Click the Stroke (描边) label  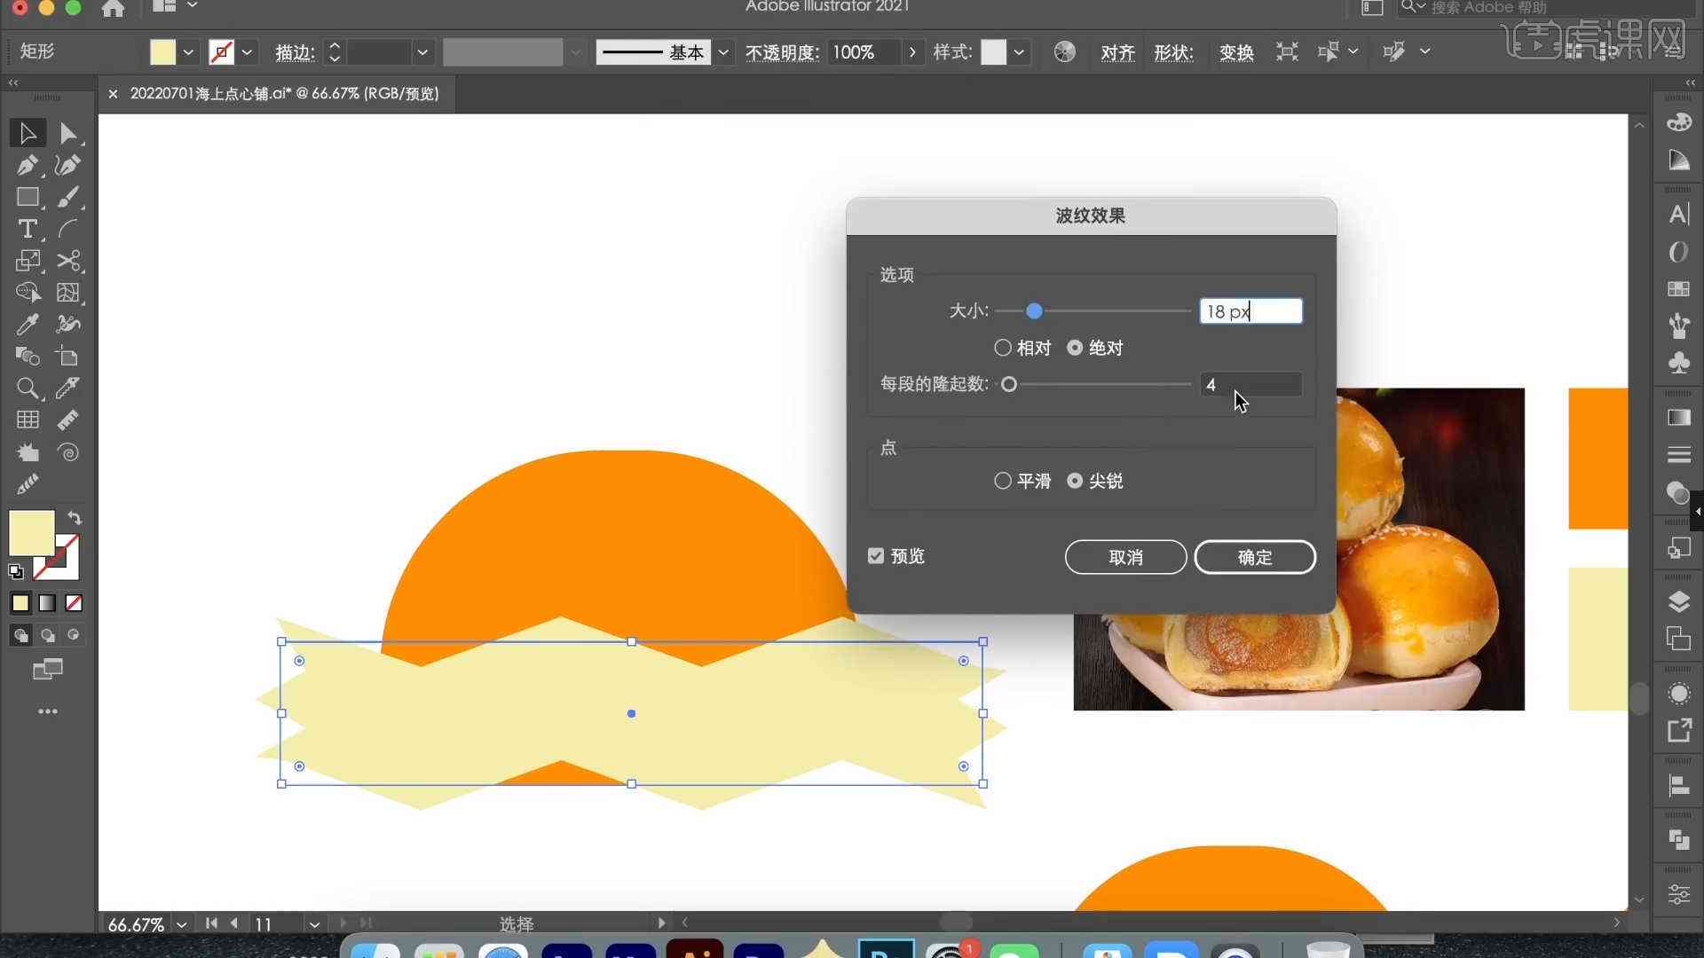[x=295, y=52]
